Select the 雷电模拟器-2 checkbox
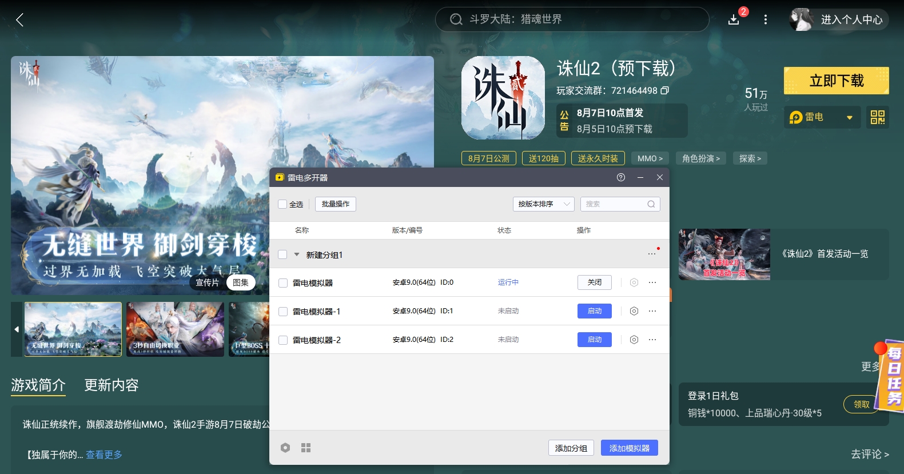This screenshot has width=904, height=474. tap(283, 340)
